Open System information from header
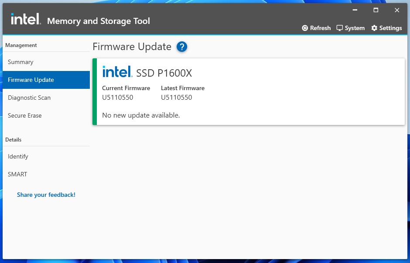Screen dimensions: 410x263 click(351, 28)
